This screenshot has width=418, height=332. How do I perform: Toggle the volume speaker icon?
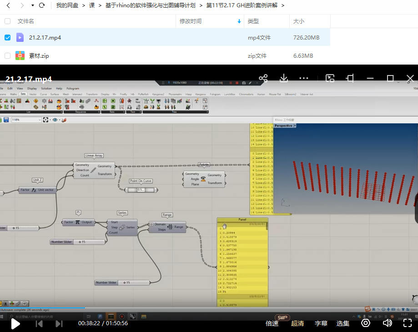(387, 323)
